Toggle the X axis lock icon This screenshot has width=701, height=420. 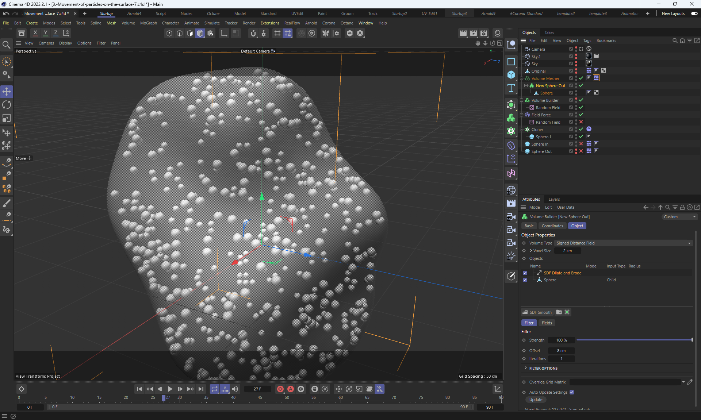35,33
